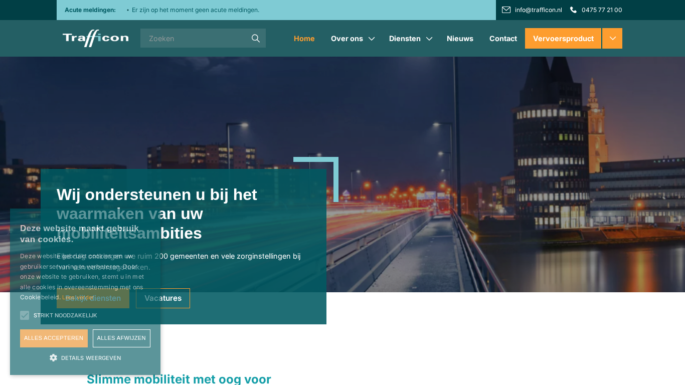Click the Vacatures button
Viewport: 685px width, 385px height.
(x=162, y=298)
